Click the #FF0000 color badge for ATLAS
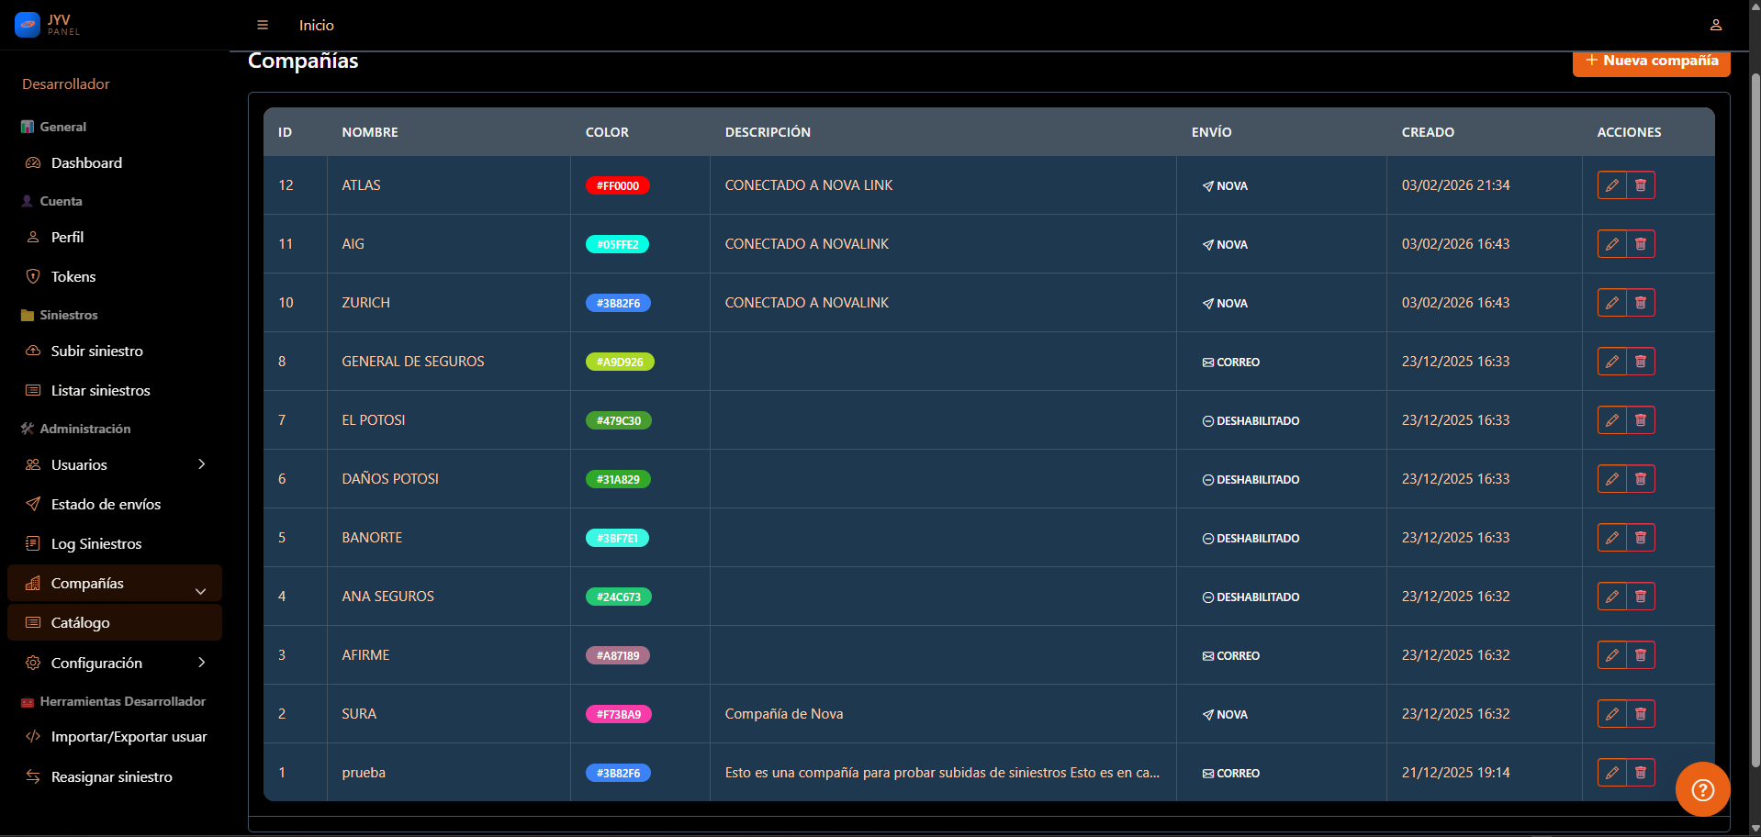 (x=618, y=185)
